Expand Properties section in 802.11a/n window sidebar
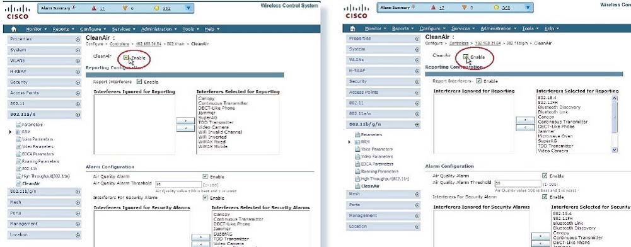Image resolution: width=631 pixels, height=247 pixels. 78,40
